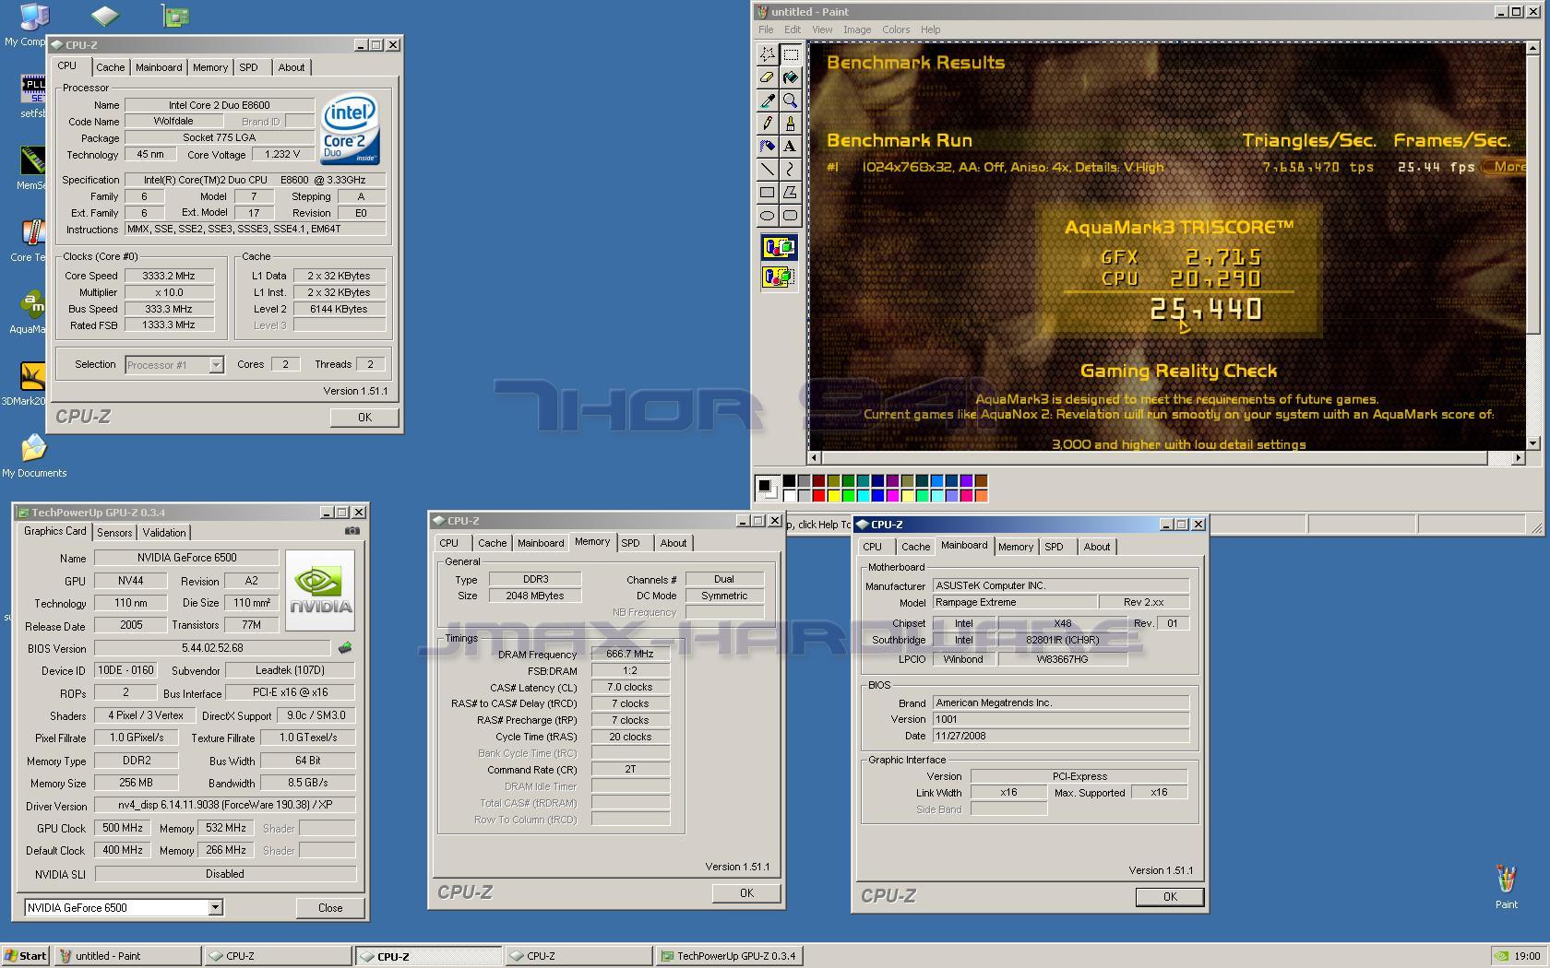1550x968 pixels.
Task: Click the Windows Start button
Action: 26,956
